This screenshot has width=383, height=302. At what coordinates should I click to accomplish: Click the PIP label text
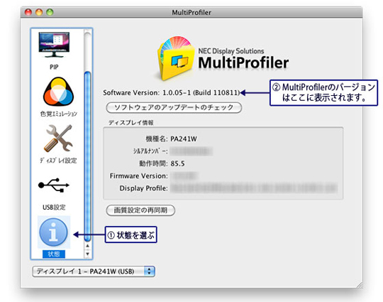tap(54, 67)
